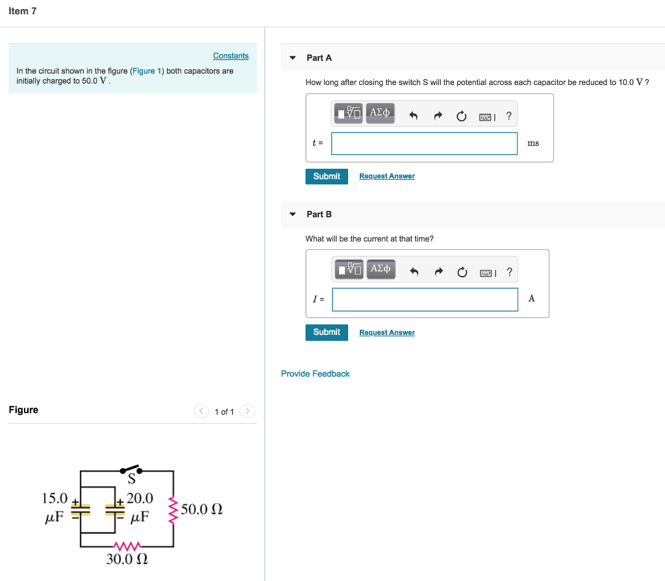Request Answer for Part B

click(386, 332)
